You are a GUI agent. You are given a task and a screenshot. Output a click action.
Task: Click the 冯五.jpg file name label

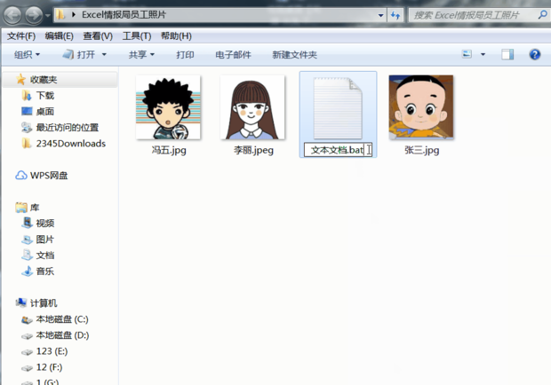click(169, 150)
